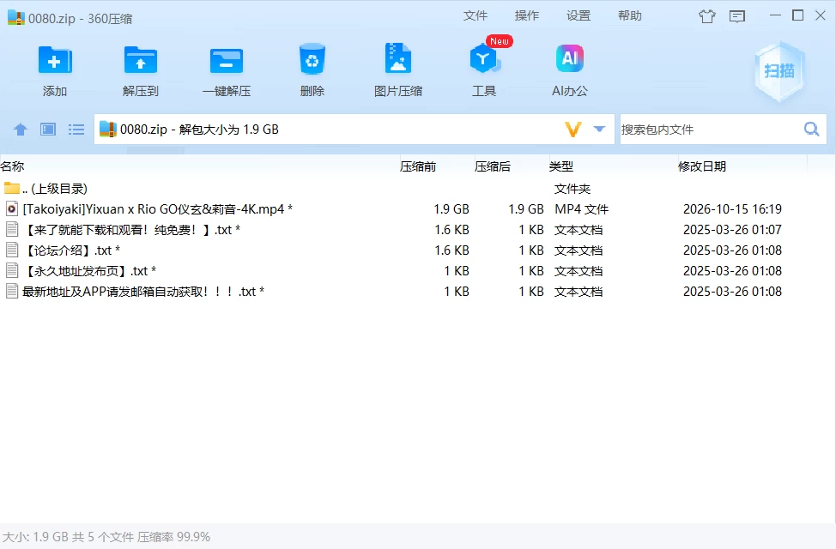Open the 文件 menu
This screenshot has width=836, height=549.
pos(475,15)
